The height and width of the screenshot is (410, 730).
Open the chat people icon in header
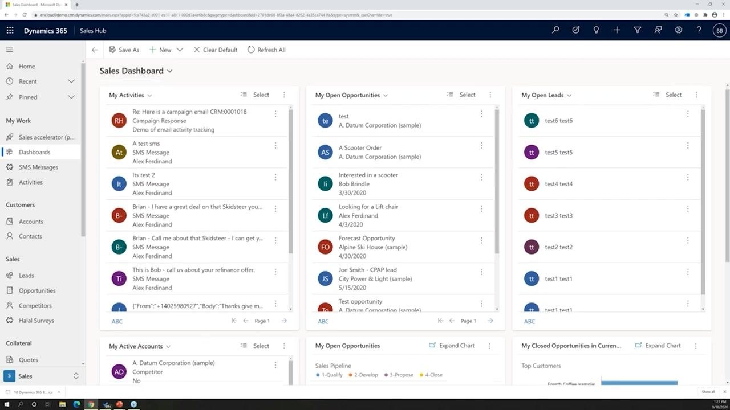tap(658, 30)
